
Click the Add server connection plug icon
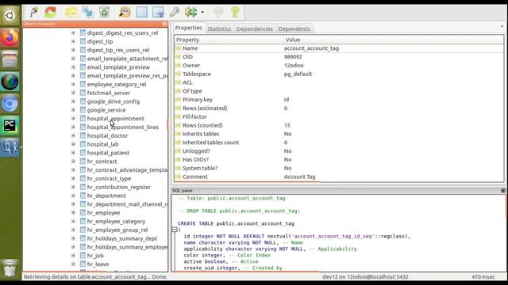pos(34,13)
